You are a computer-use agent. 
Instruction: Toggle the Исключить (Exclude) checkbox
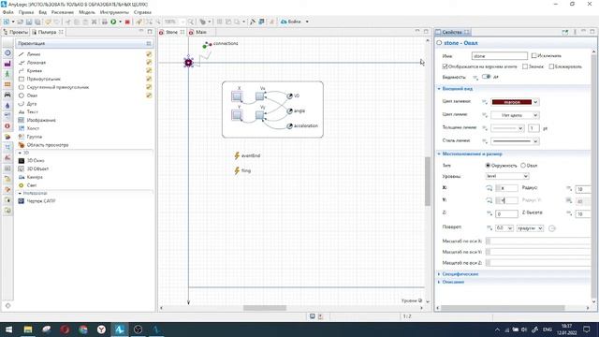point(534,56)
